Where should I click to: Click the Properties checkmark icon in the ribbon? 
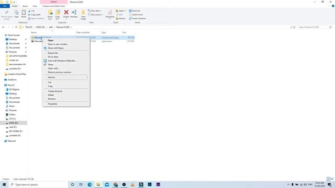[110, 13]
